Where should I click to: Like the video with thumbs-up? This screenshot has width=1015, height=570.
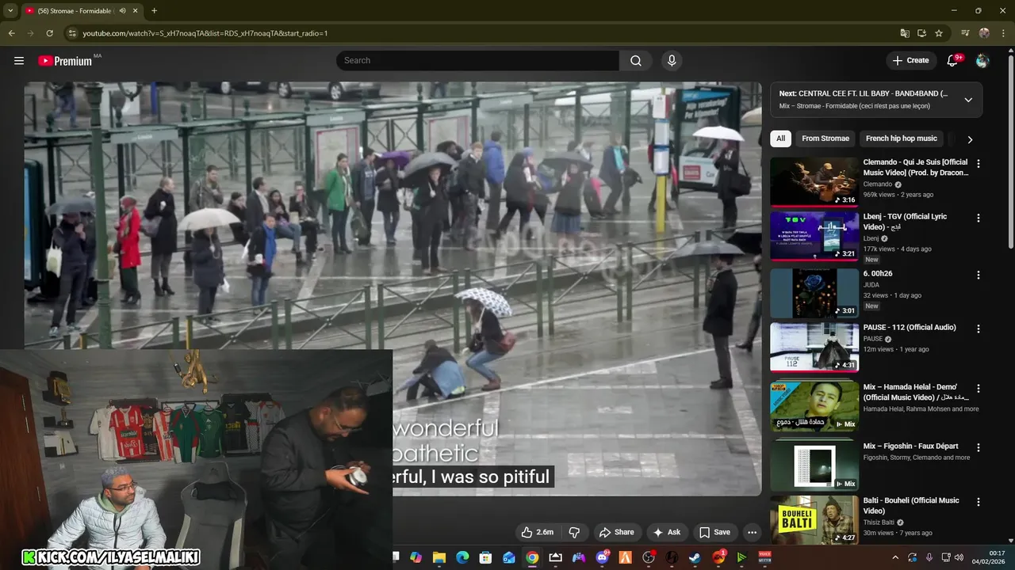[x=537, y=532]
